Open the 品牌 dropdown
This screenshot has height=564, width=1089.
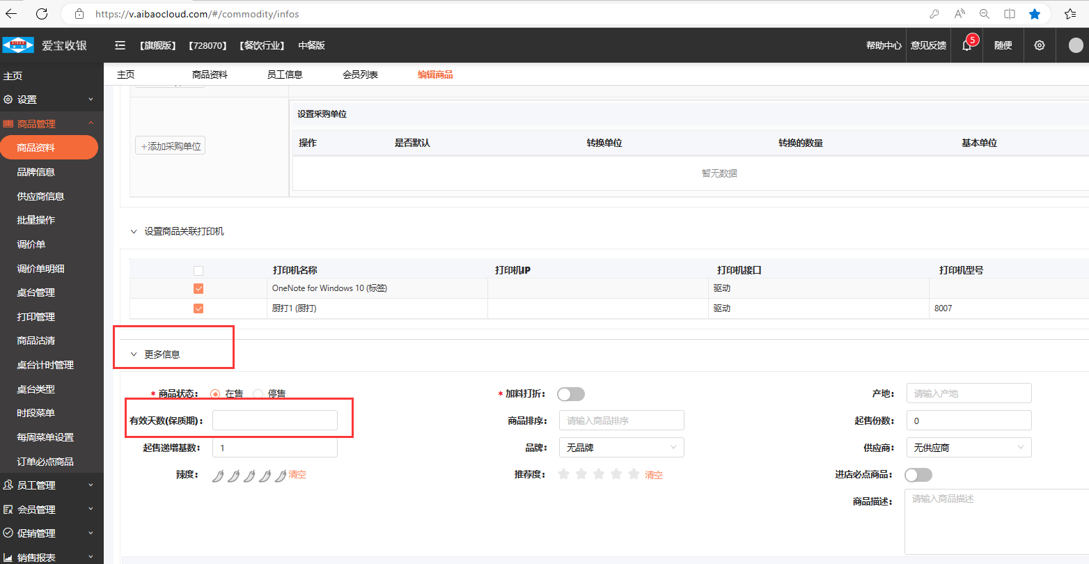621,448
